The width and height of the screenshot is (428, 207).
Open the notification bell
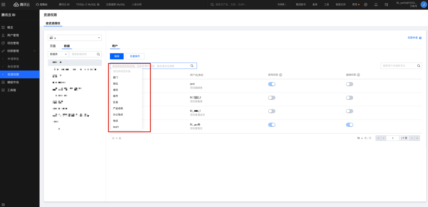coord(376,5)
